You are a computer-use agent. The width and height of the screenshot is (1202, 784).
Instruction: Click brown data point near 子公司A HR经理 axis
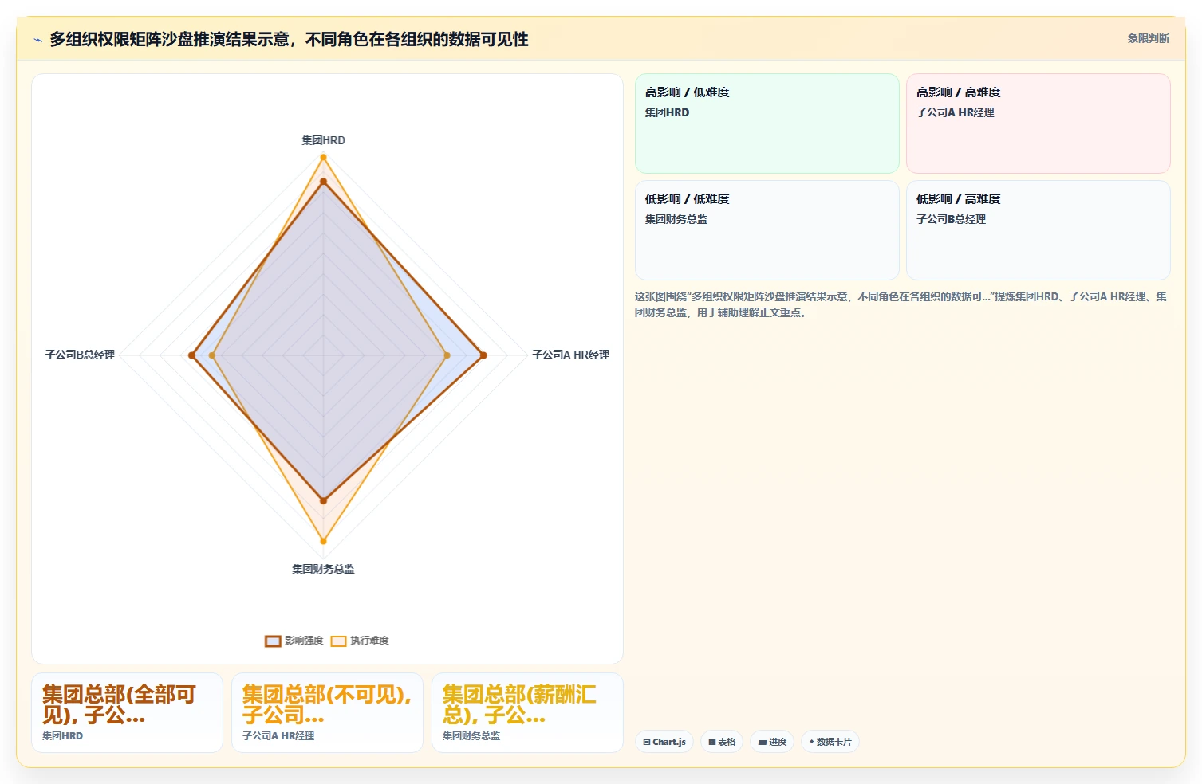pyautogui.click(x=483, y=355)
